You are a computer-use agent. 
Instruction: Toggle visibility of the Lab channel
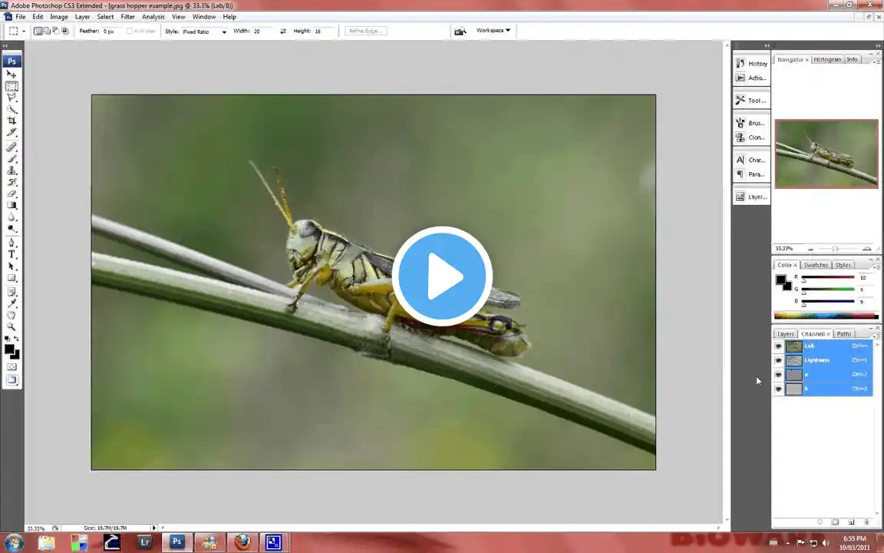tap(778, 346)
